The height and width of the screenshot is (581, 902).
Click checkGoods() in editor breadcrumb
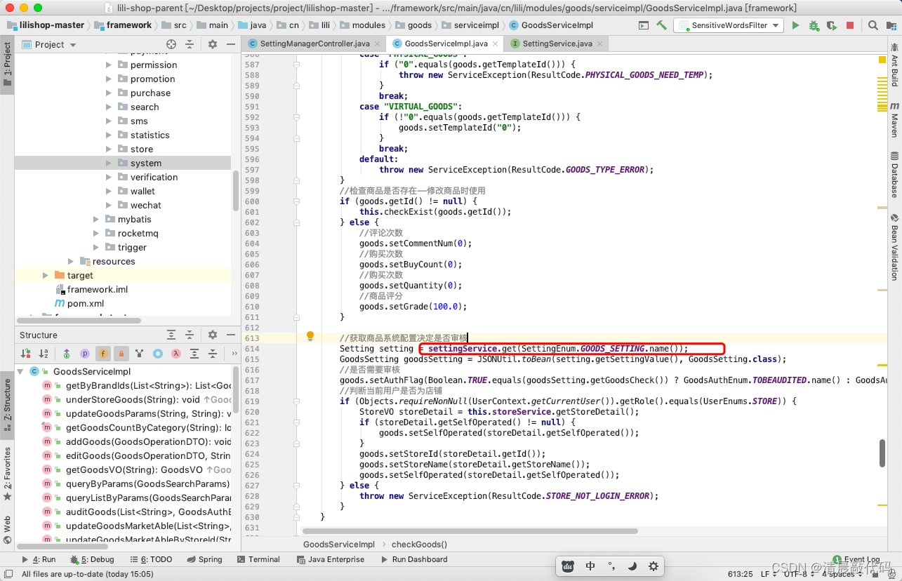point(419,544)
